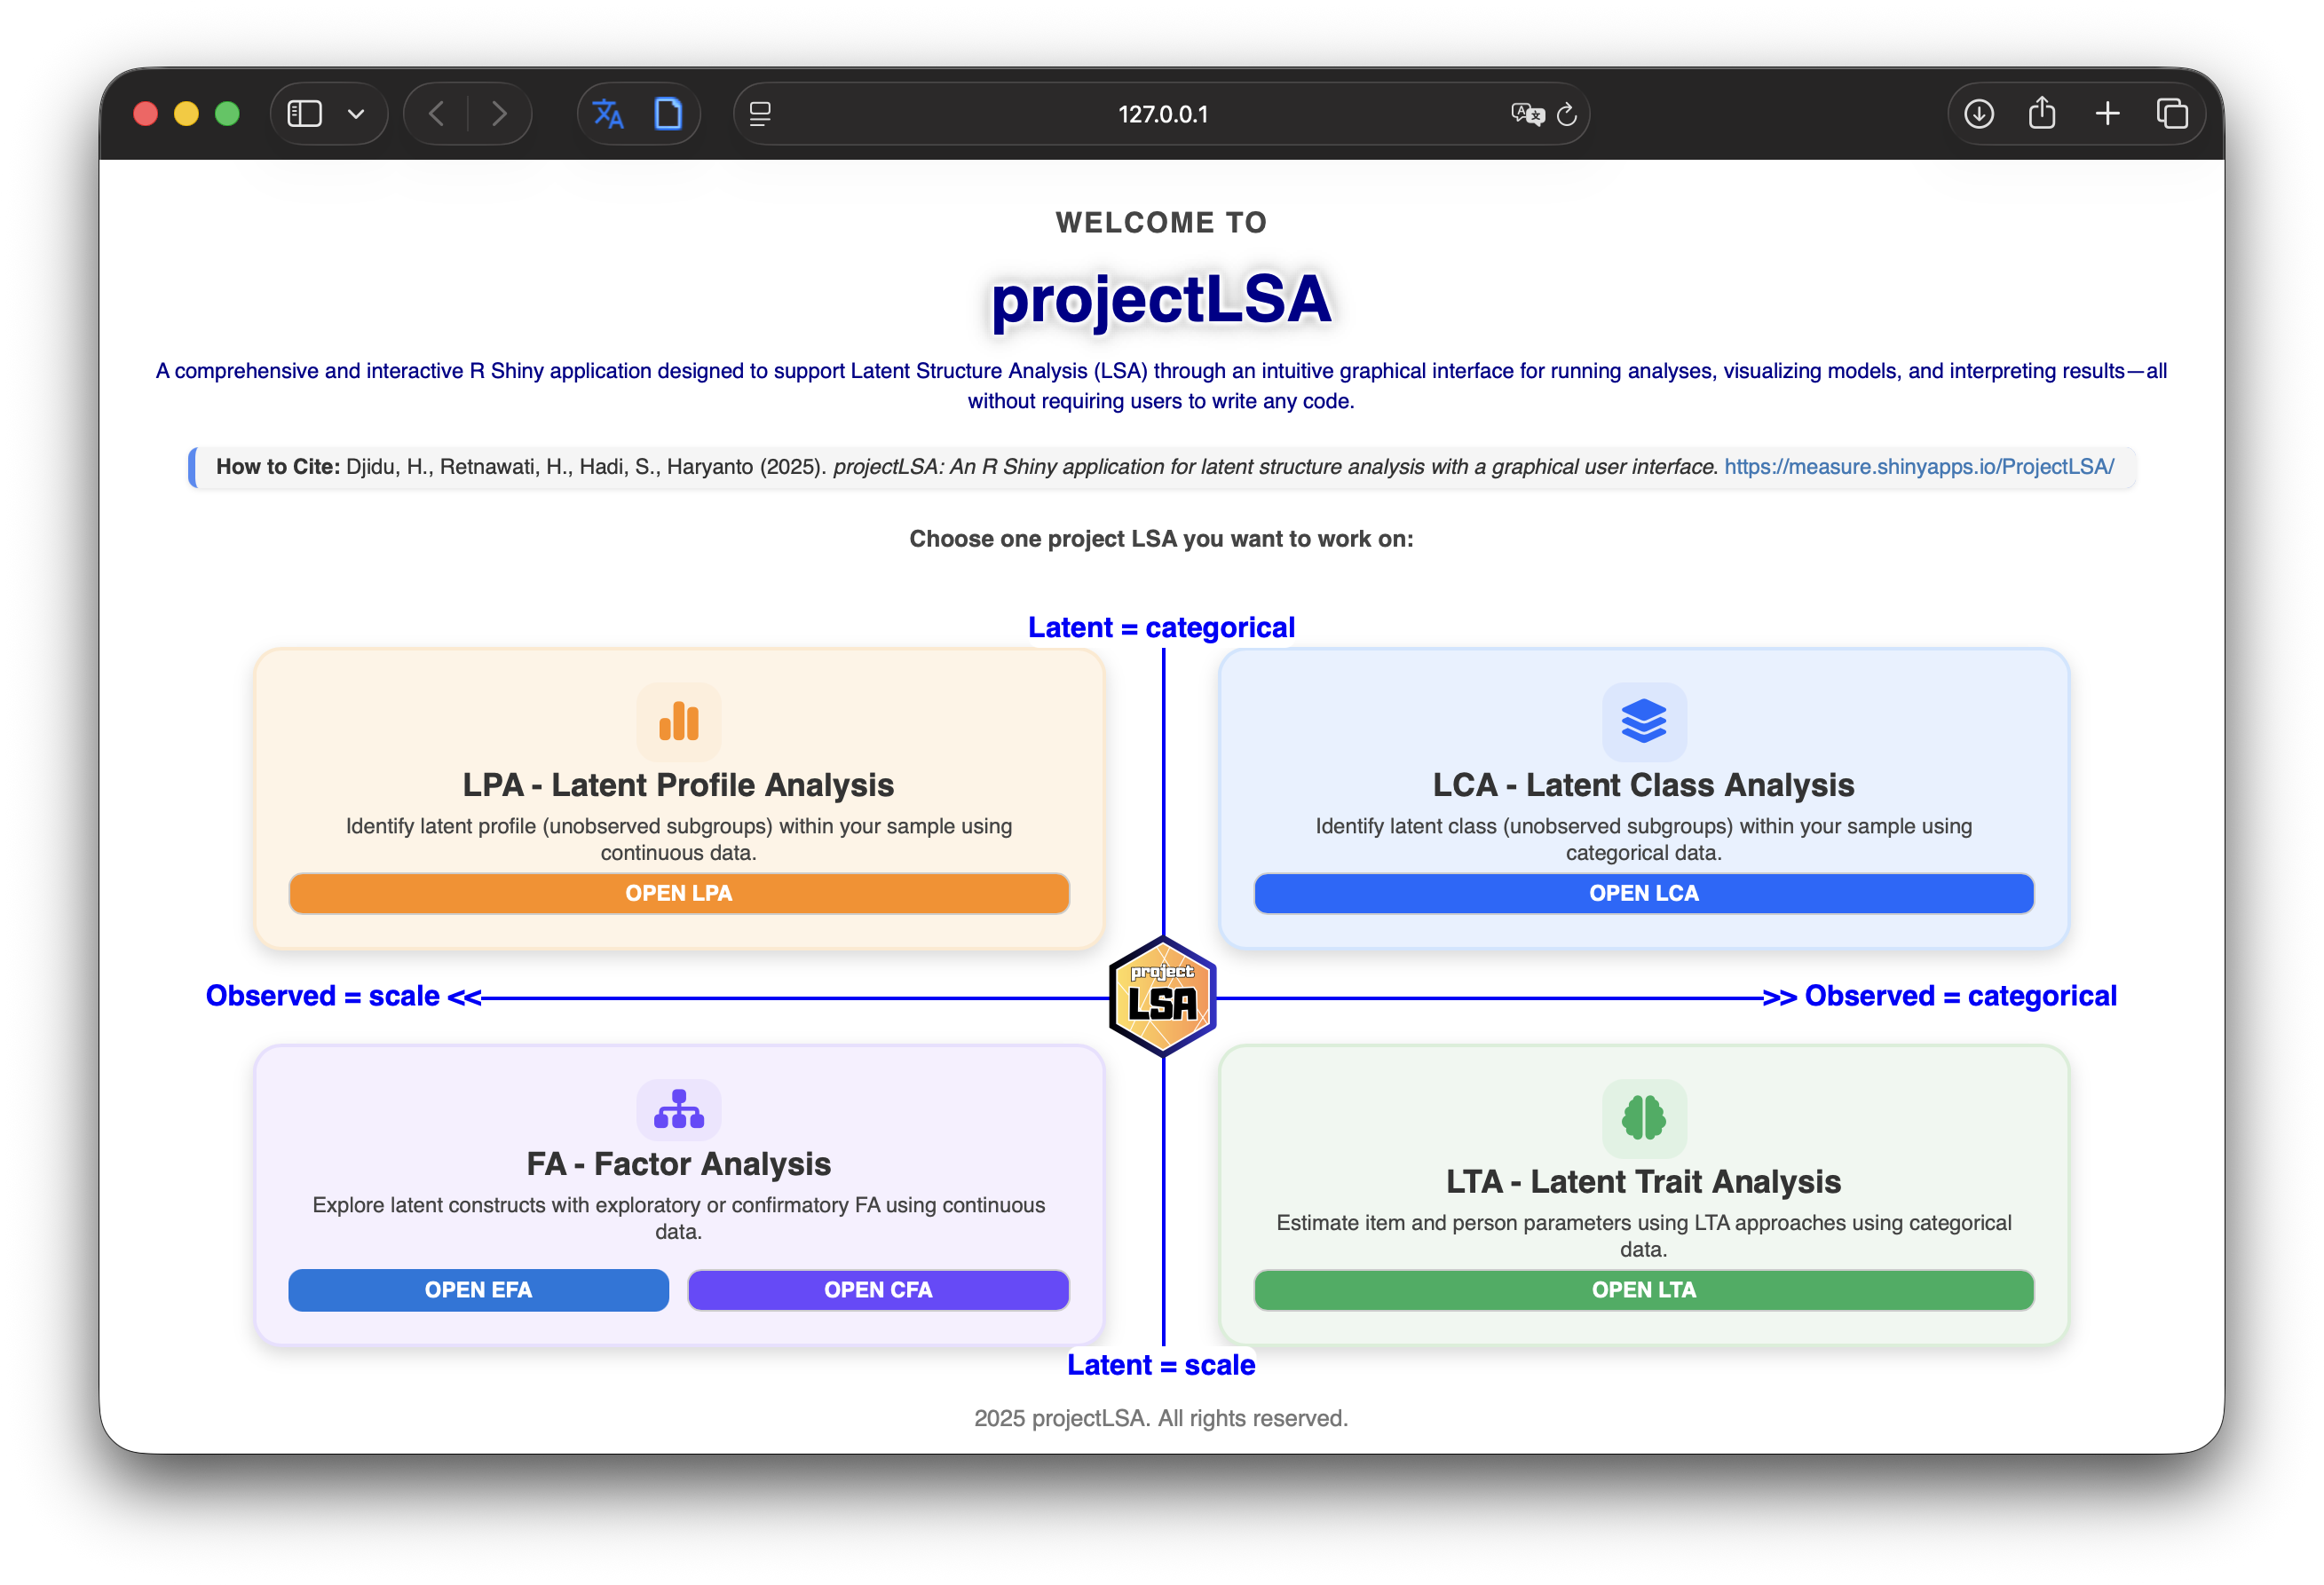
Task: Click the 127.0.0.1 address field
Action: [x=1162, y=114]
